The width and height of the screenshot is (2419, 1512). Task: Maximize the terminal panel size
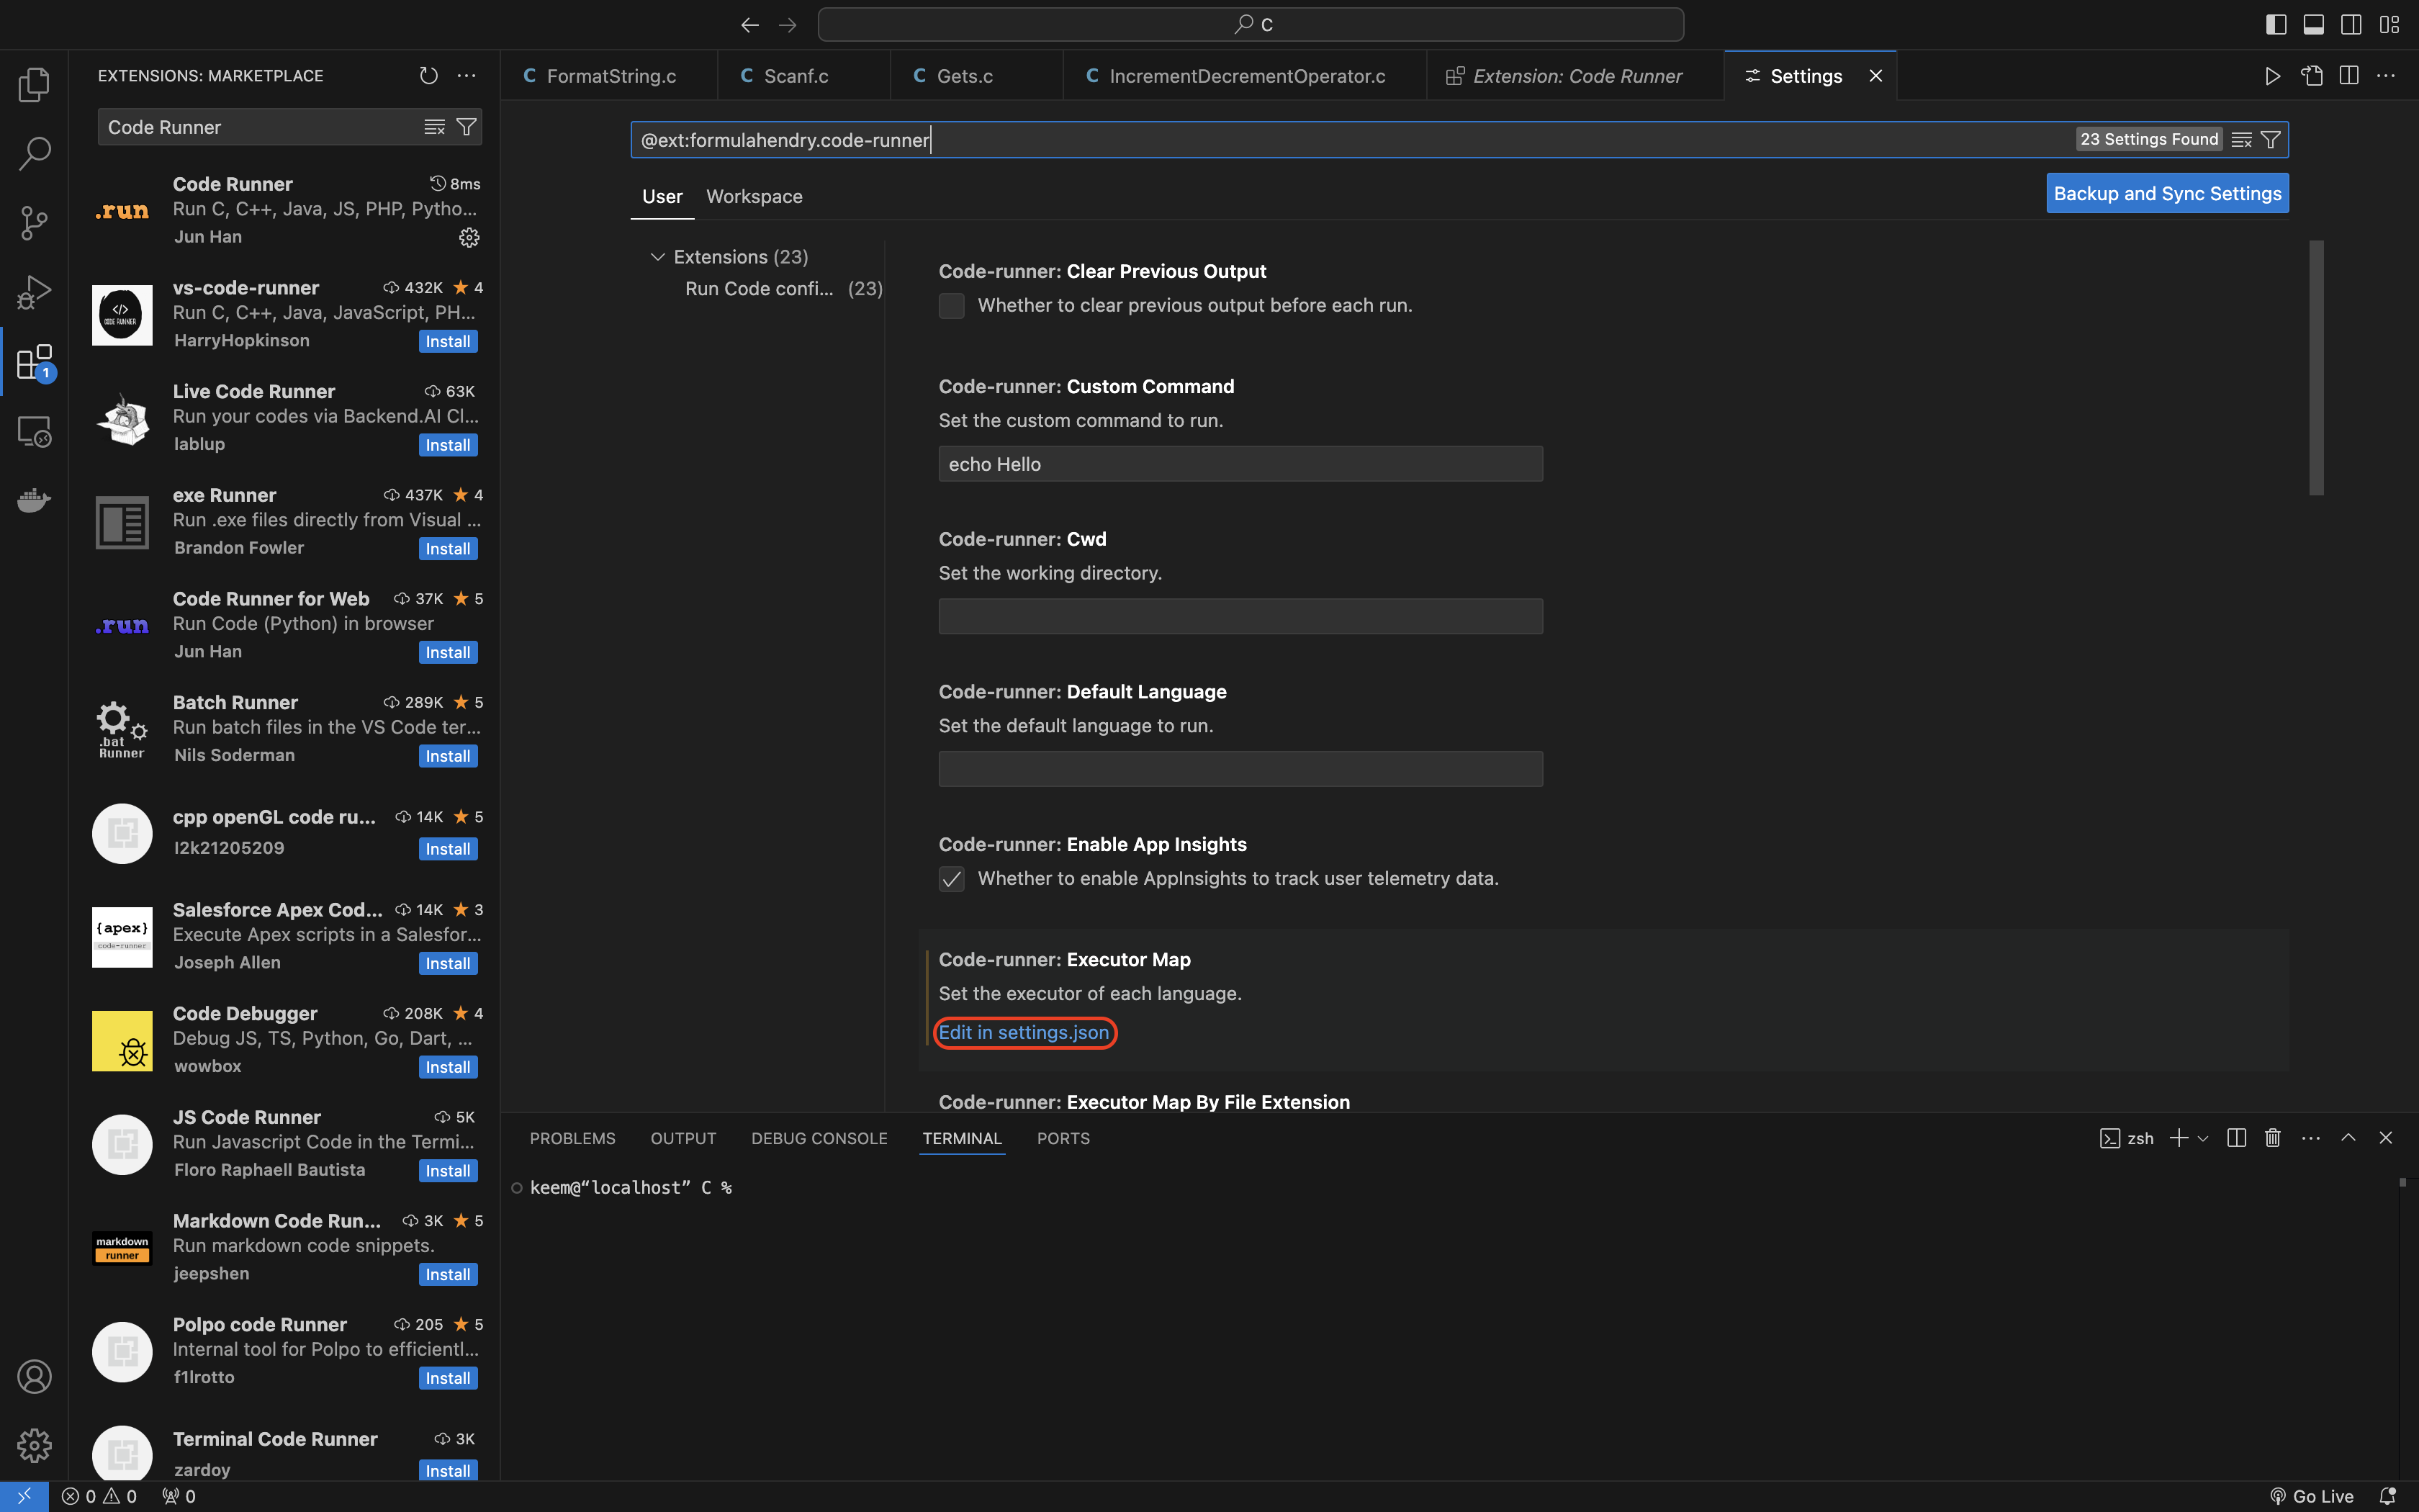tap(2349, 1138)
